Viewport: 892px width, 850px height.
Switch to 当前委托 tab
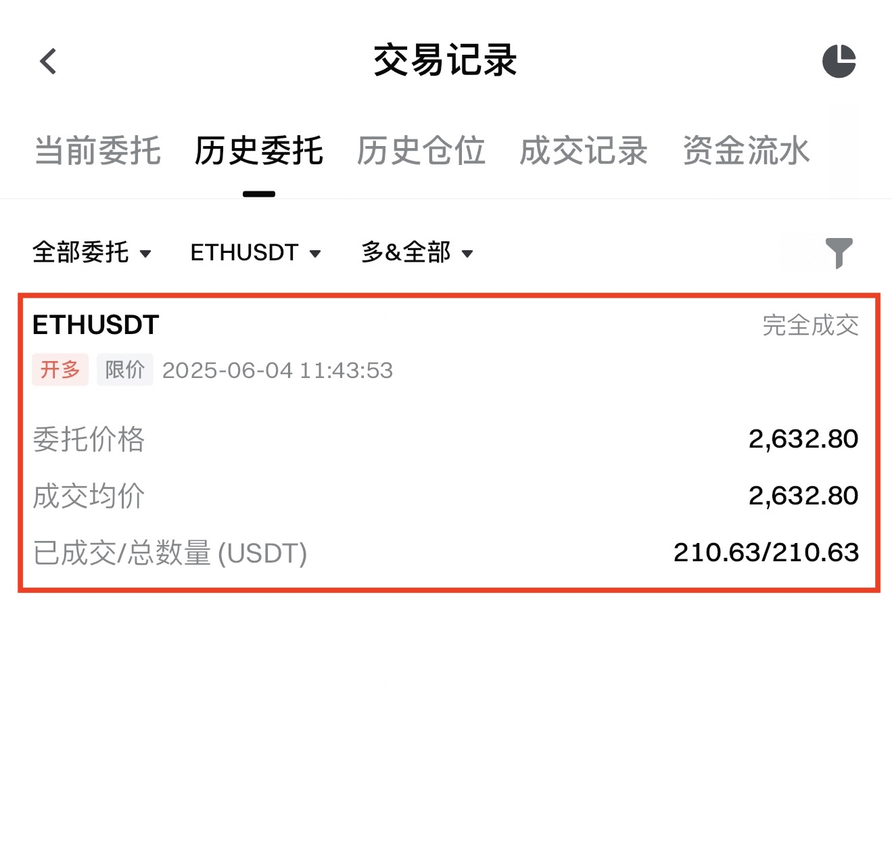[97, 151]
